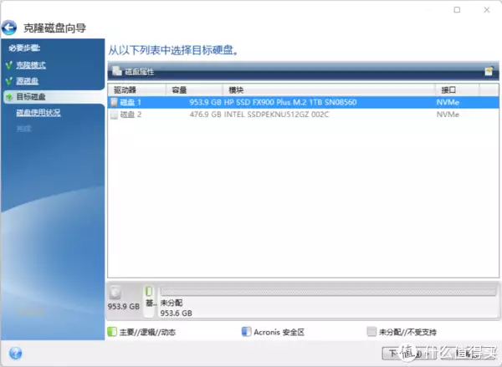The height and width of the screenshot is (367, 502).
Task: Sort by the 模块 column header
Action: 329,90
